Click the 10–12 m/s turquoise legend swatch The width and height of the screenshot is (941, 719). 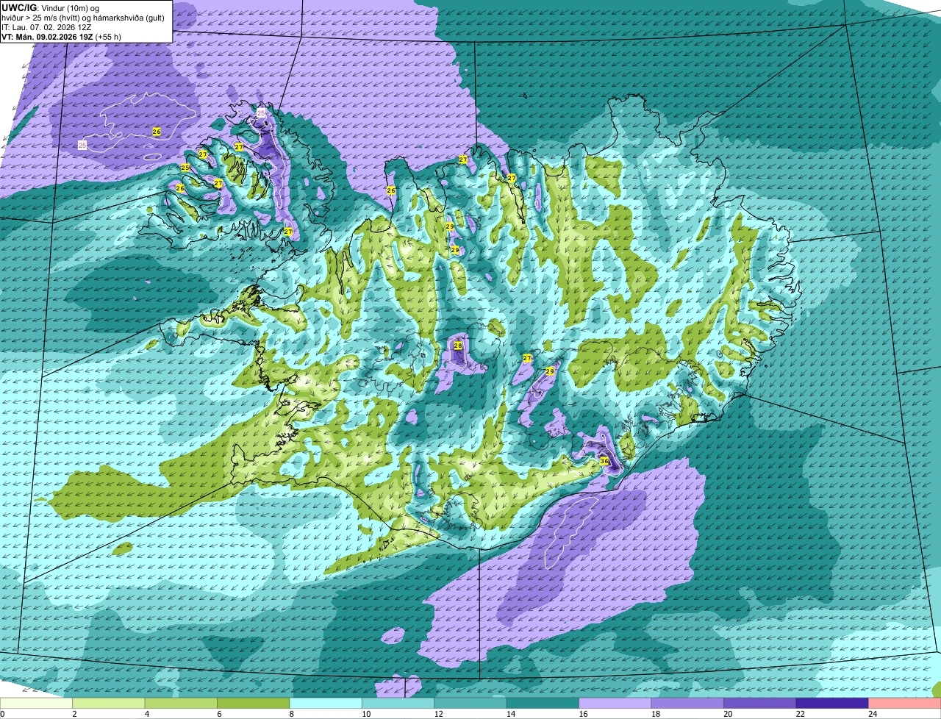(398, 703)
